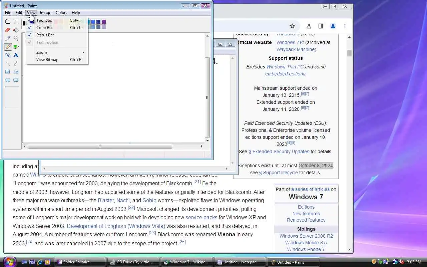Click the 7:03 PM system clock

click(x=414, y=262)
